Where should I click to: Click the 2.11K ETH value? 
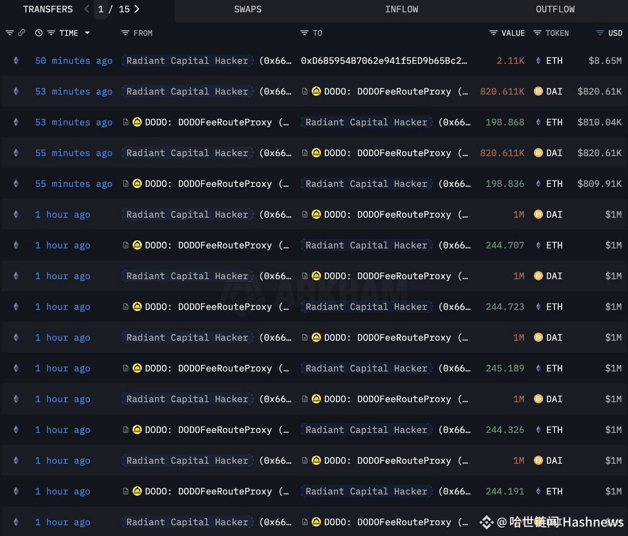click(510, 61)
